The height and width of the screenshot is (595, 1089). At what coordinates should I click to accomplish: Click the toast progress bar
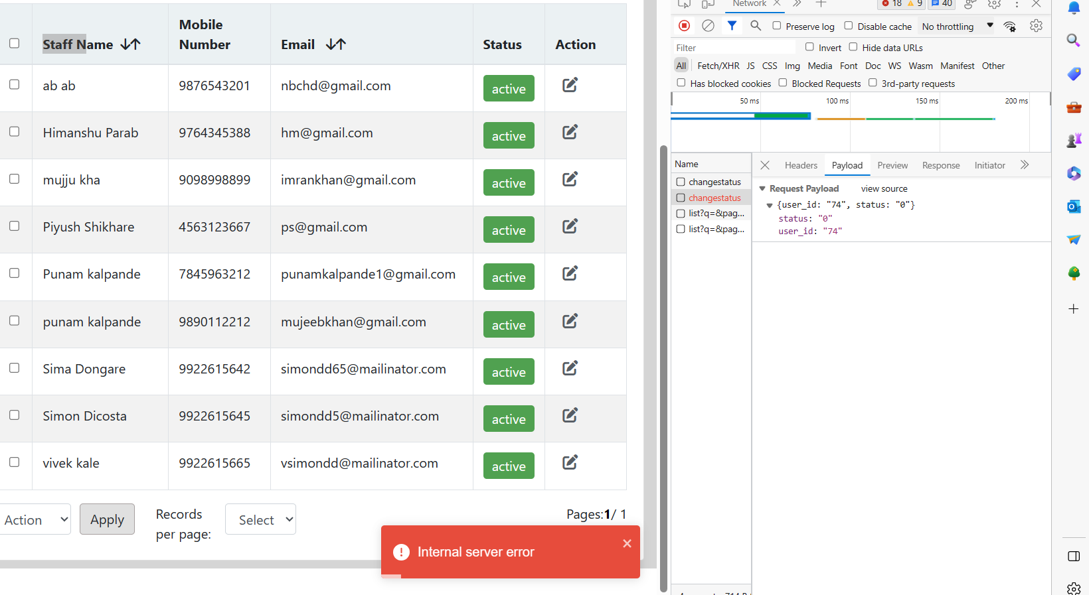coord(391,576)
